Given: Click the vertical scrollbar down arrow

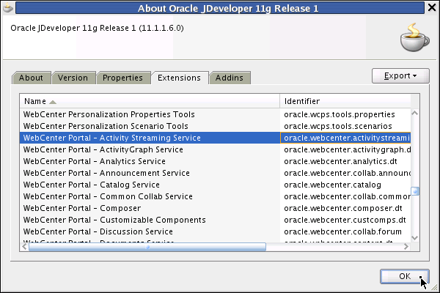Looking at the screenshot, I should 415,238.
